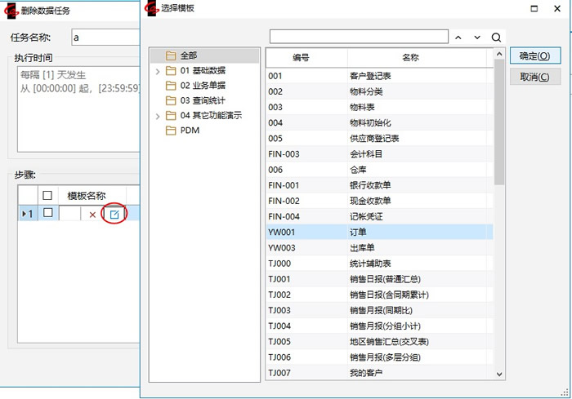Image resolution: width=572 pixels, height=399 pixels.
Task: Click the circled edit template icon
Action: click(115, 214)
